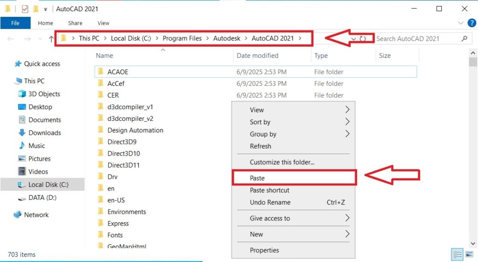Click the Search AutoCAD 2021 field
Viewport: 478px width, 262px height.
(x=418, y=39)
